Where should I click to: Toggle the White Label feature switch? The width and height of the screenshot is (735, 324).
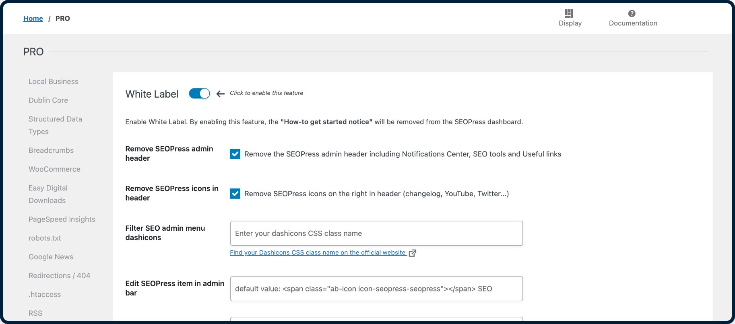(x=199, y=94)
